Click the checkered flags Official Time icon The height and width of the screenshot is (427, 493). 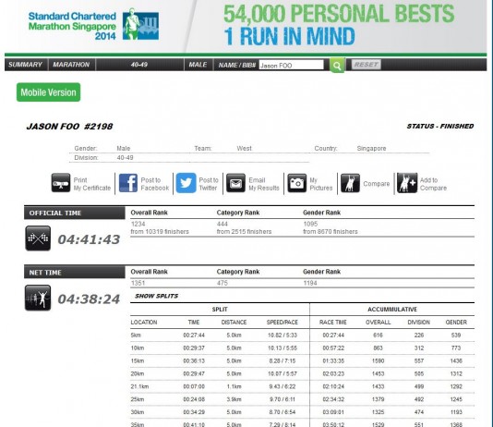pos(38,238)
